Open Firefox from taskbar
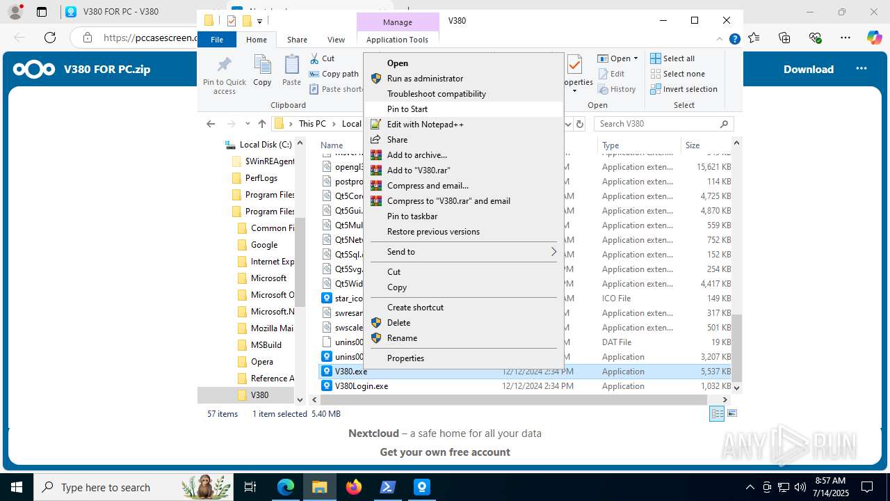This screenshot has width=890, height=501. click(x=354, y=487)
